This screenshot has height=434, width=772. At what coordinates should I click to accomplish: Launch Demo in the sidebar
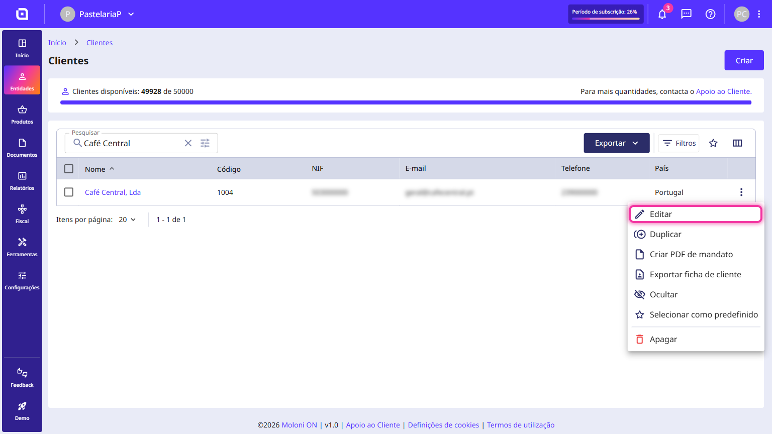coord(22,411)
